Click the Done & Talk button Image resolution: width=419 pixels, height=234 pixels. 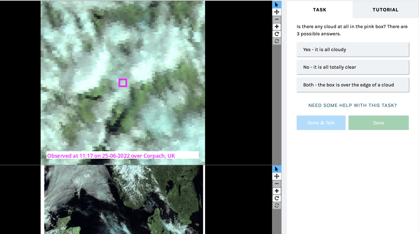(321, 123)
